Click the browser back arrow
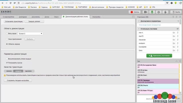This screenshot has height=103, width=183. coord(3,3)
